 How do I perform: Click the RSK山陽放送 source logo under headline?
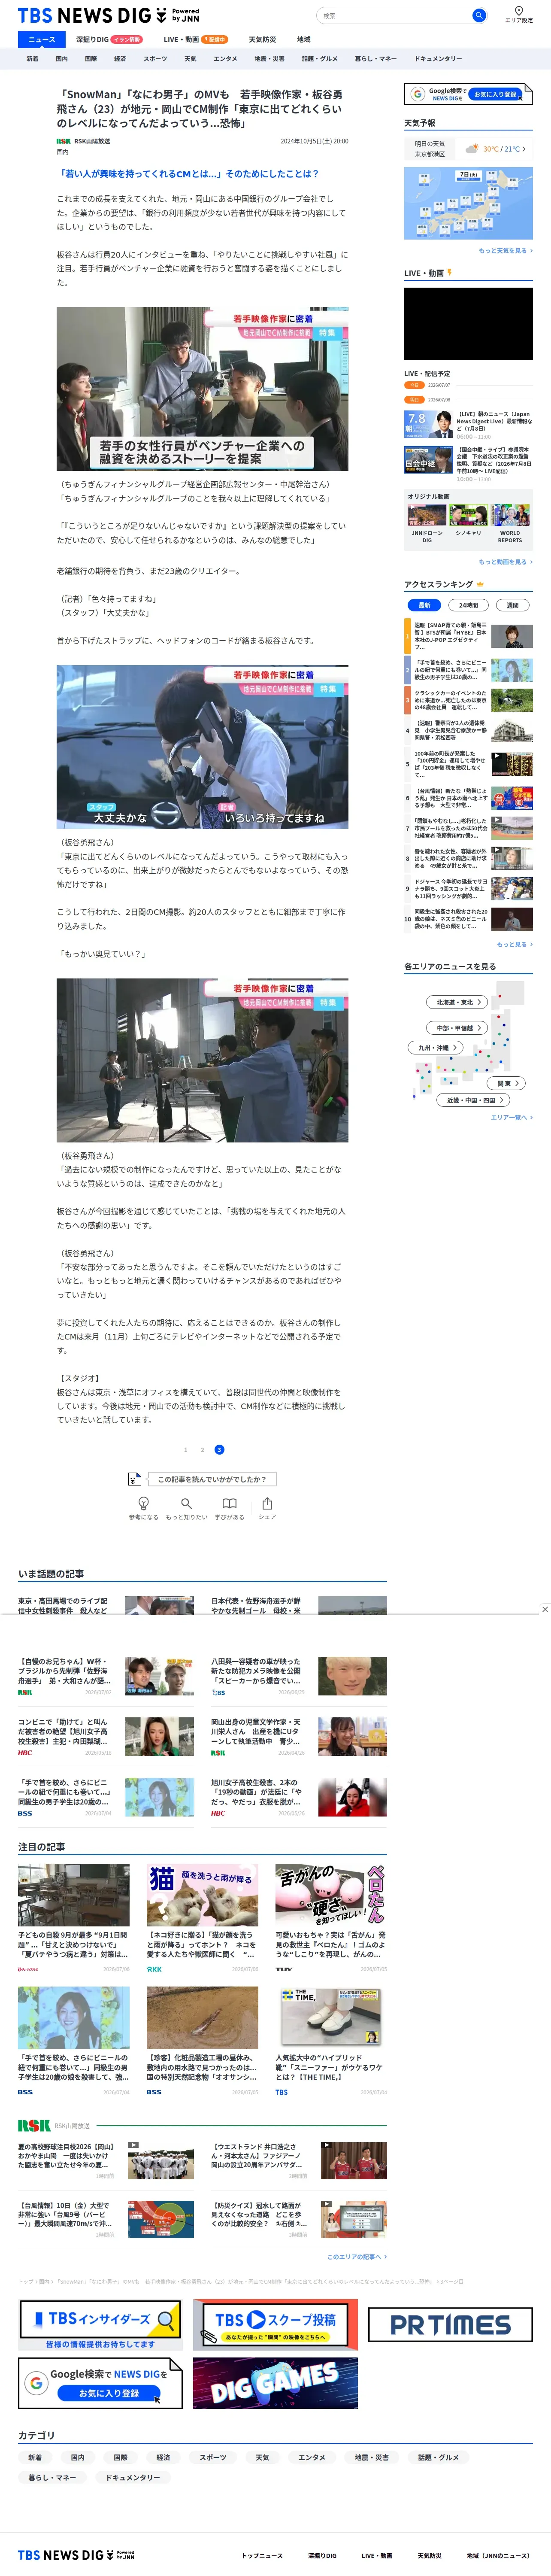click(x=64, y=141)
